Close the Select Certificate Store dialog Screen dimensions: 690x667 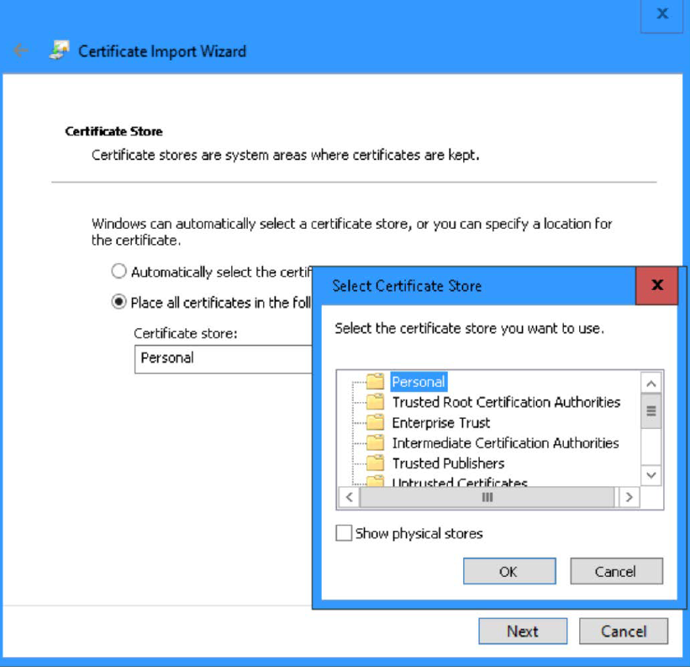[657, 285]
